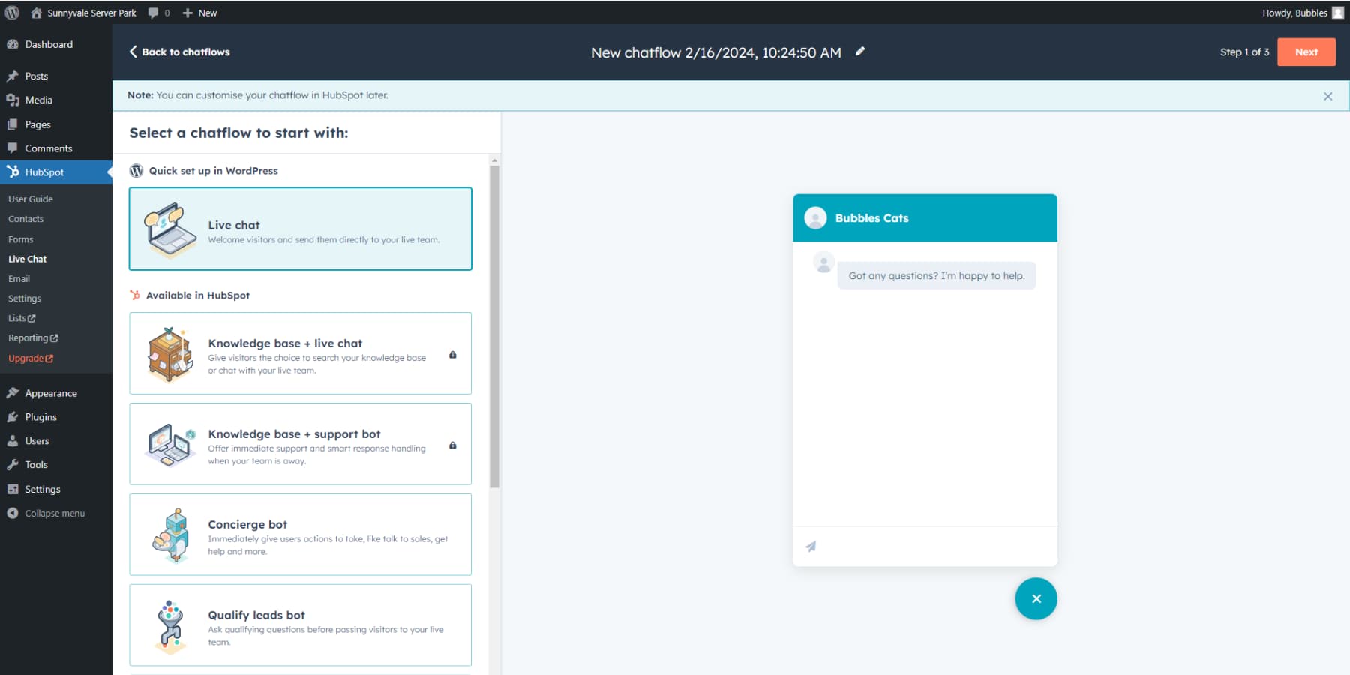Go to Live Chat under HubSpot
This screenshot has width=1350, height=675.
coord(27,259)
